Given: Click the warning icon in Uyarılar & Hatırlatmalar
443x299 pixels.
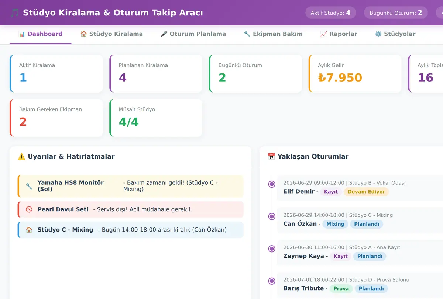Looking at the screenshot, I should click(21, 157).
